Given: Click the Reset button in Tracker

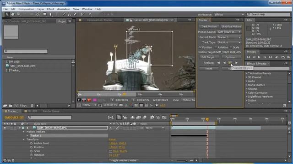Looking at the screenshot, I should pyautogui.click(x=209, y=69).
